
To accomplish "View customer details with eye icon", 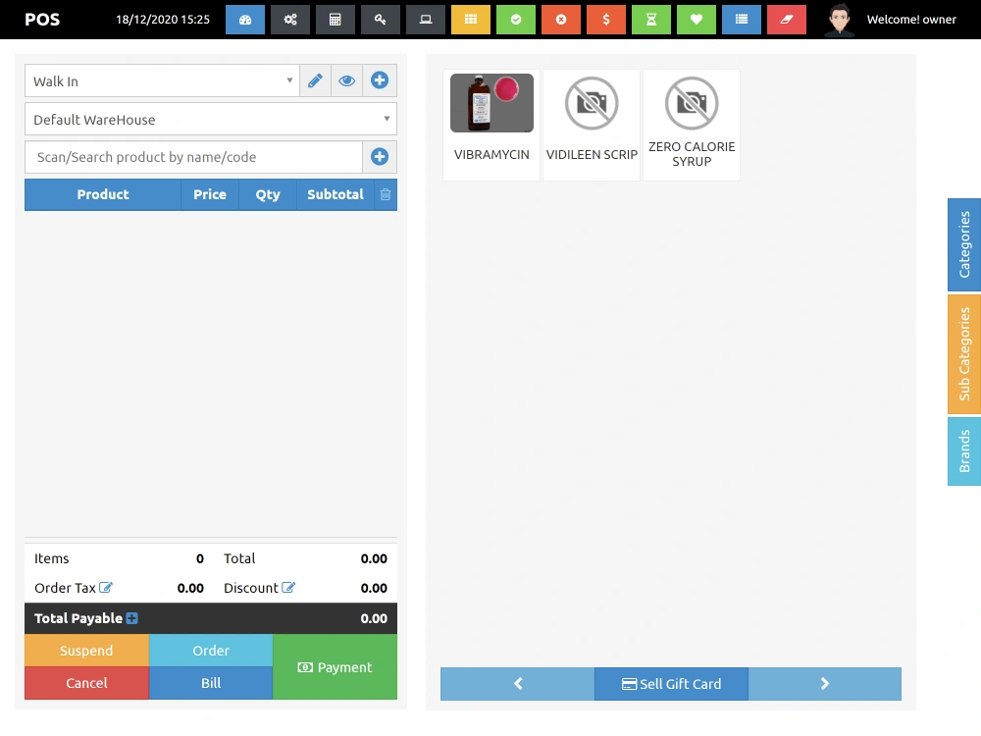I will (346, 80).
